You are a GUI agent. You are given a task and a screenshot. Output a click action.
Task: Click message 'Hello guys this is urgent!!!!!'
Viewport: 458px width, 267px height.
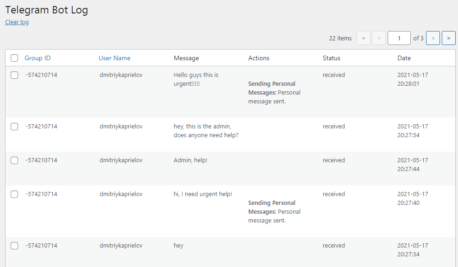196,79
